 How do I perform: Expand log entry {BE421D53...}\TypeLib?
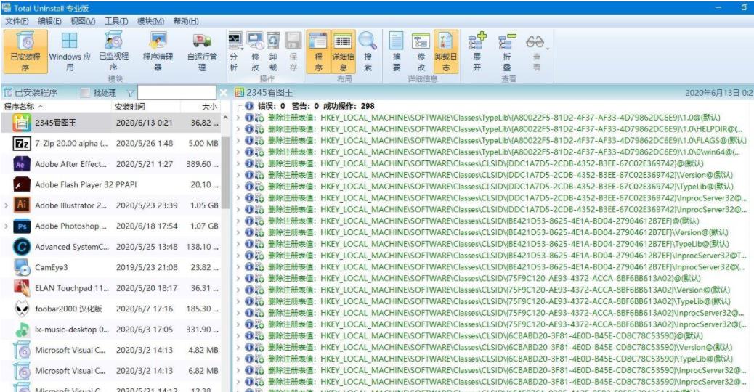click(239, 244)
